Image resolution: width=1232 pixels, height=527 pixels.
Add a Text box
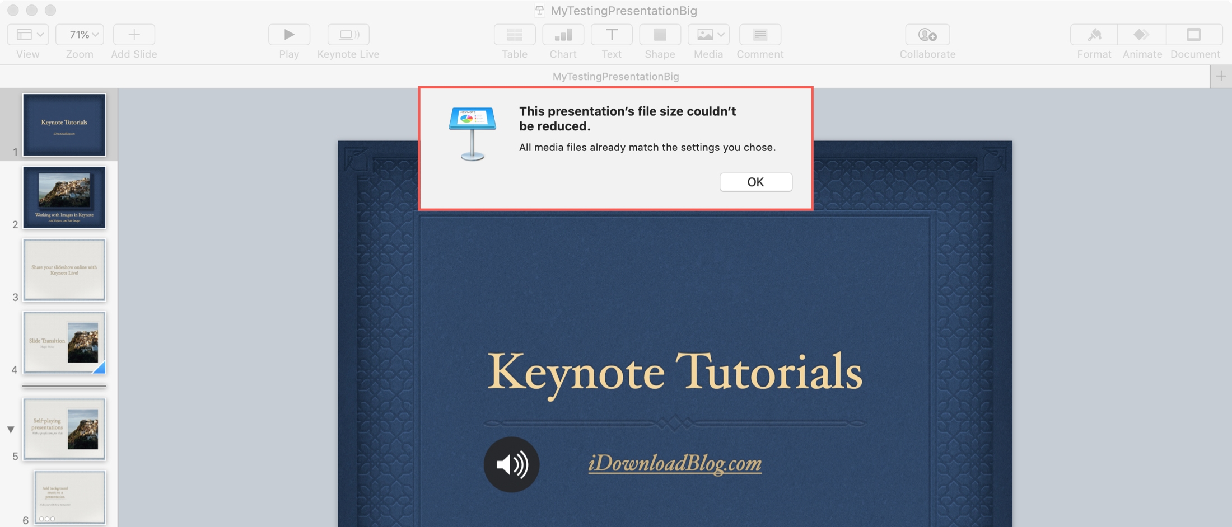coord(611,35)
